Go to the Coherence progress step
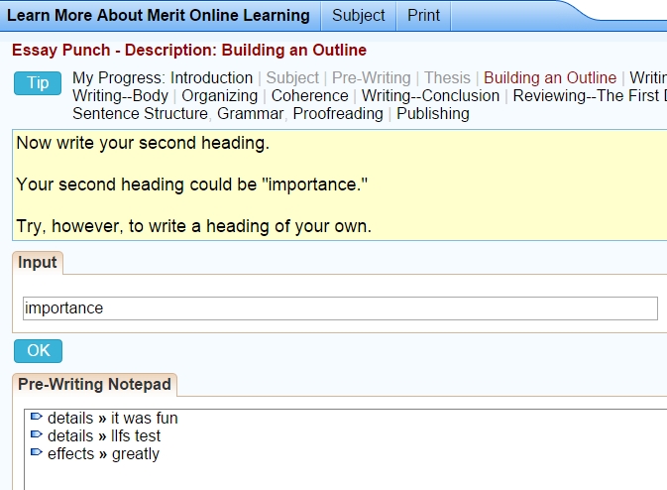This screenshot has width=667, height=490. pyautogui.click(x=309, y=96)
